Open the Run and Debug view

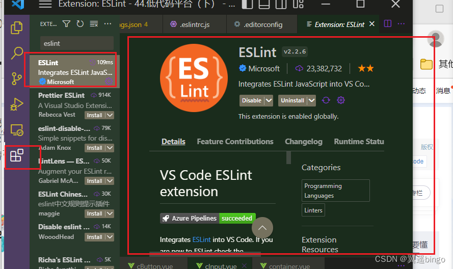(16, 104)
